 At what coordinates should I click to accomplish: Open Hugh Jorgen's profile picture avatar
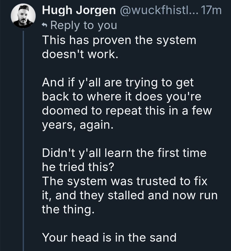[x=23, y=16]
